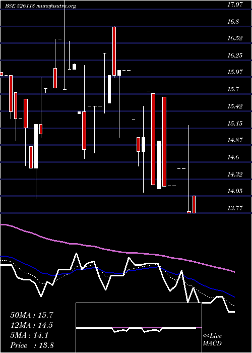Viewport: 252px width, 353px height.
Task: Click the 14.6 price axis label
Action: (233, 157)
